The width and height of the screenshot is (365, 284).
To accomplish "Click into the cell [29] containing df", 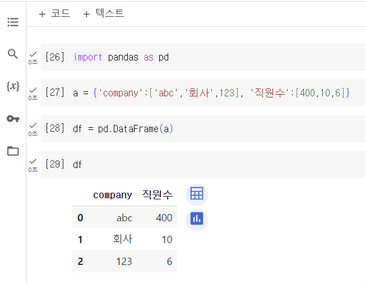I will [x=203, y=165].
